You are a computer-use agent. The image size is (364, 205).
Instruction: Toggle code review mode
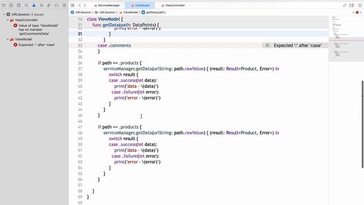pos(345,5)
